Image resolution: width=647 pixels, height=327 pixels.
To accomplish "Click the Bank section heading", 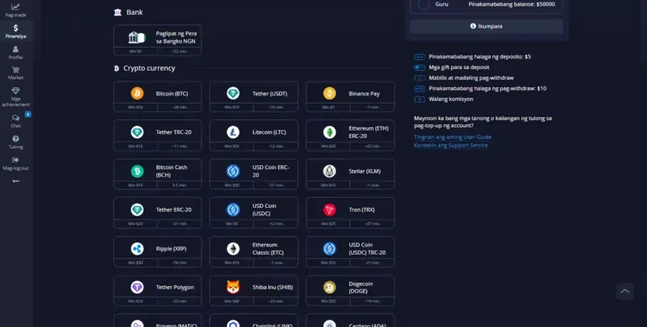I will (x=134, y=12).
